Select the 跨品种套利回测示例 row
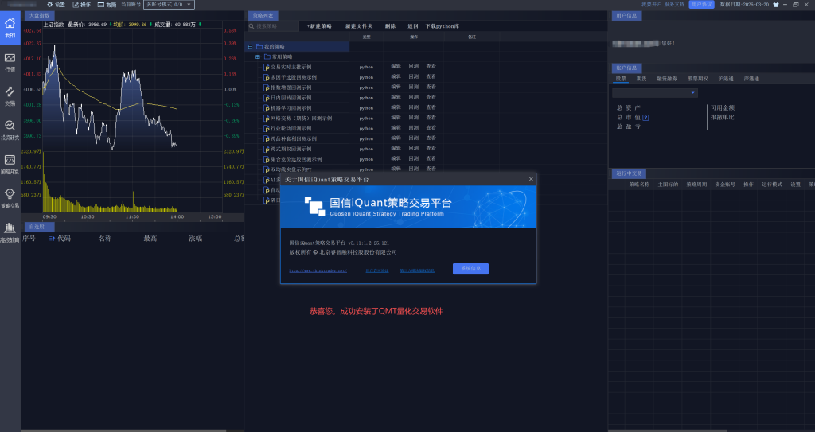815x432 pixels. click(x=294, y=138)
